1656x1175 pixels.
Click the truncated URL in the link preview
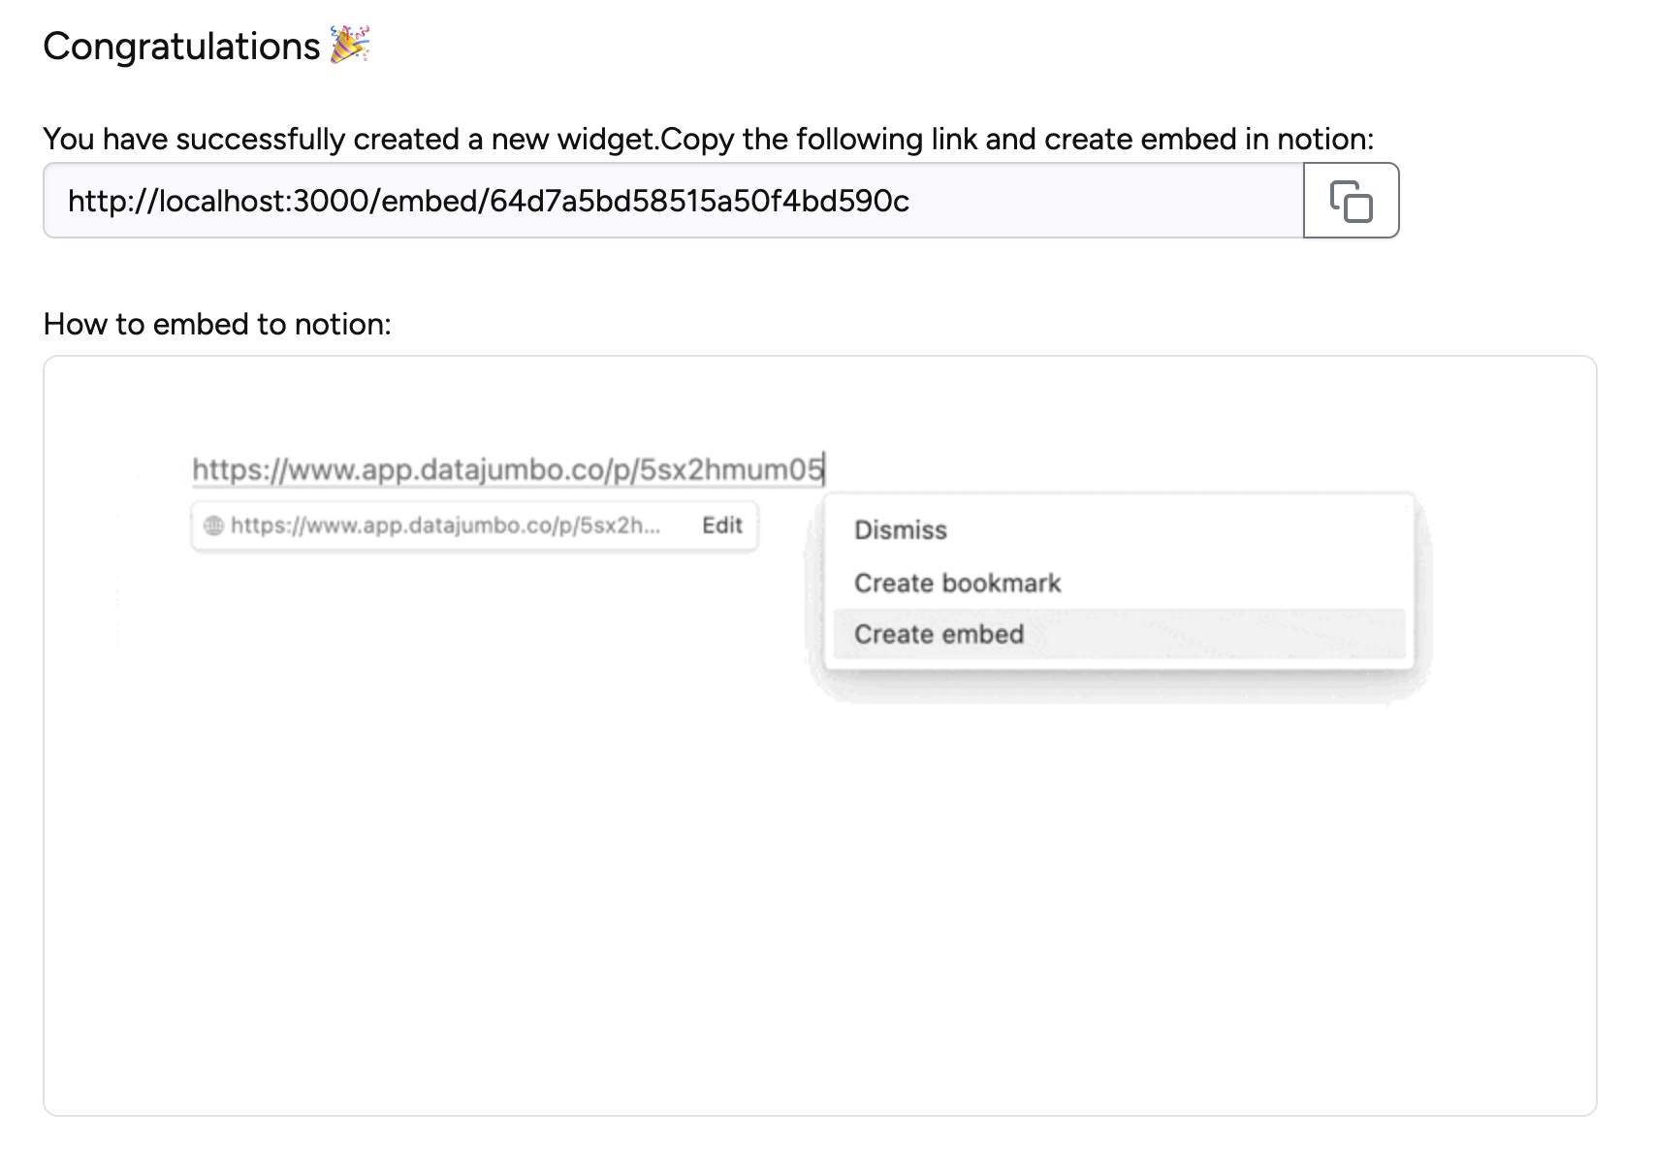point(445,525)
